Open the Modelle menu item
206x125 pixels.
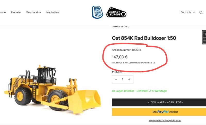pos(16,12)
